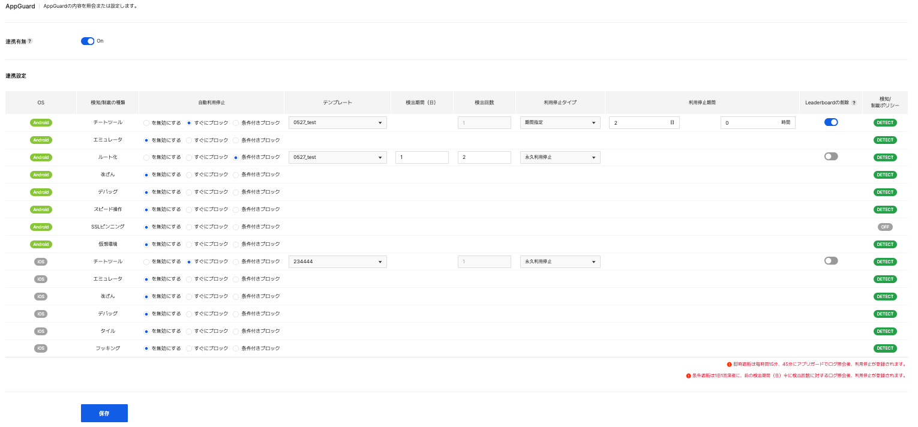Click the テンプレート column header
Viewport: 918px width, 427px height.
pyautogui.click(x=337, y=103)
